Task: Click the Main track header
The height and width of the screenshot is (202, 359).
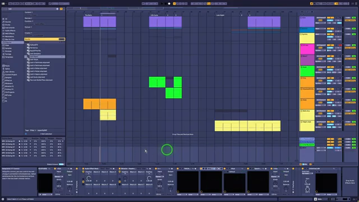Action: (x=307, y=154)
